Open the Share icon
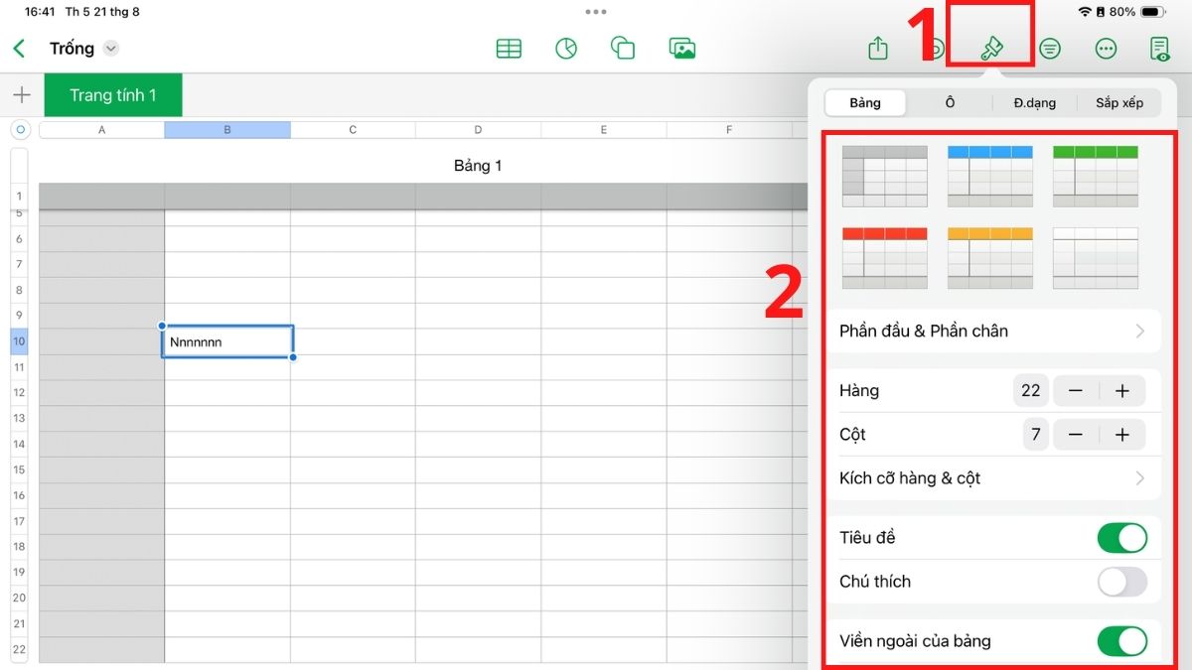 click(x=878, y=48)
